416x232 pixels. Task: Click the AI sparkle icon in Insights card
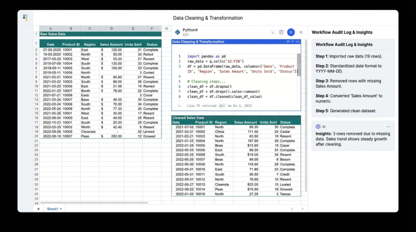[318, 126]
